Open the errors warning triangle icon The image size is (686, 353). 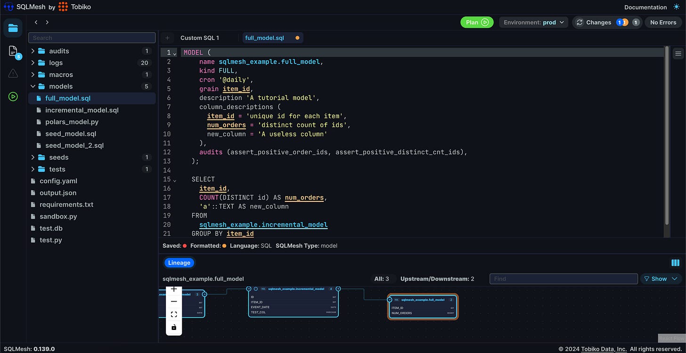tap(13, 73)
